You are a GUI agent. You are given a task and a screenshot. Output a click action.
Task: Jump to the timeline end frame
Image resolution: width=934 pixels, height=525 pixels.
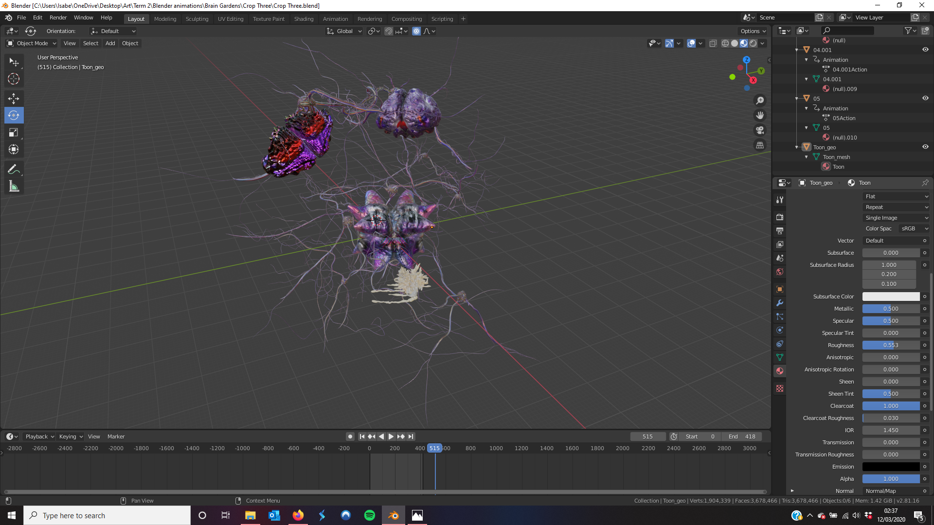pyautogui.click(x=411, y=437)
